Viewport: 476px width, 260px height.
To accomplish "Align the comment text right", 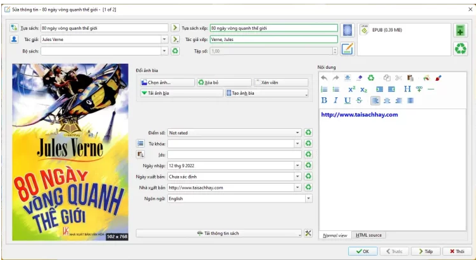I will (x=399, y=100).
